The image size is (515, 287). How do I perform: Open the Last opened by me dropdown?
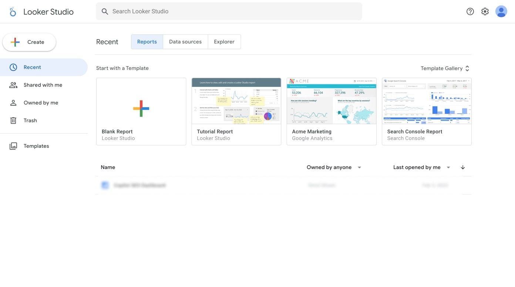(x=421, y=168)
